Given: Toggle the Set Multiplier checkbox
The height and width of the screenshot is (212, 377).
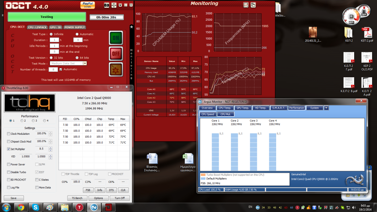Looking at the screenshot, I should click(8, 149).
